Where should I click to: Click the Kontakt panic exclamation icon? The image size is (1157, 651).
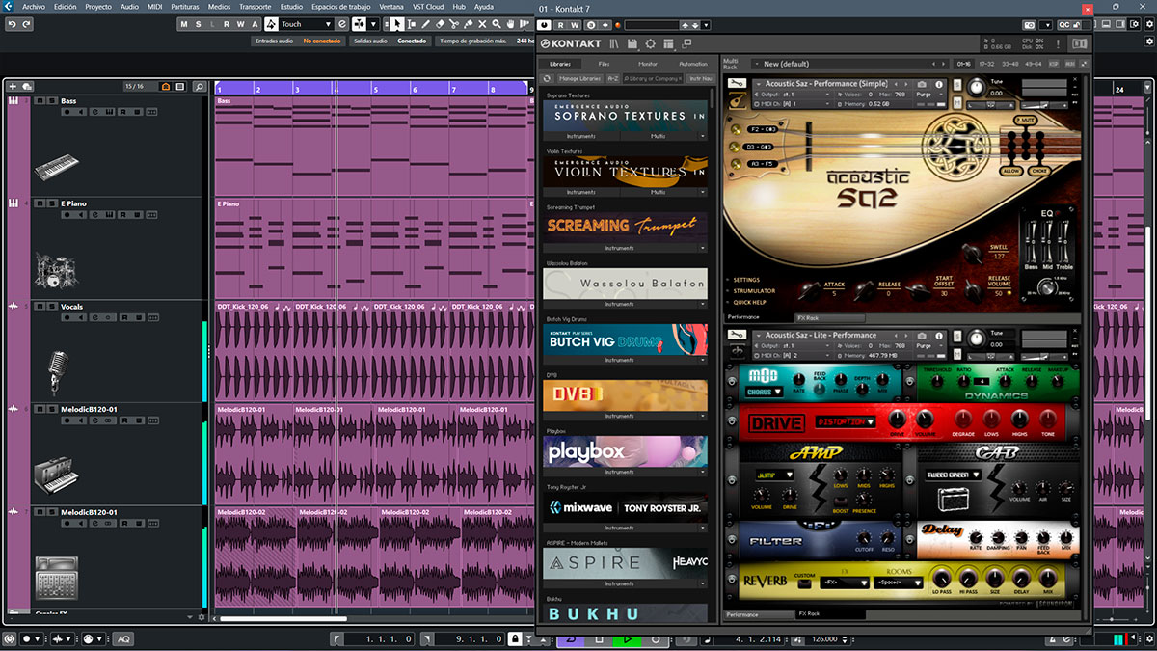[1058, 43]
